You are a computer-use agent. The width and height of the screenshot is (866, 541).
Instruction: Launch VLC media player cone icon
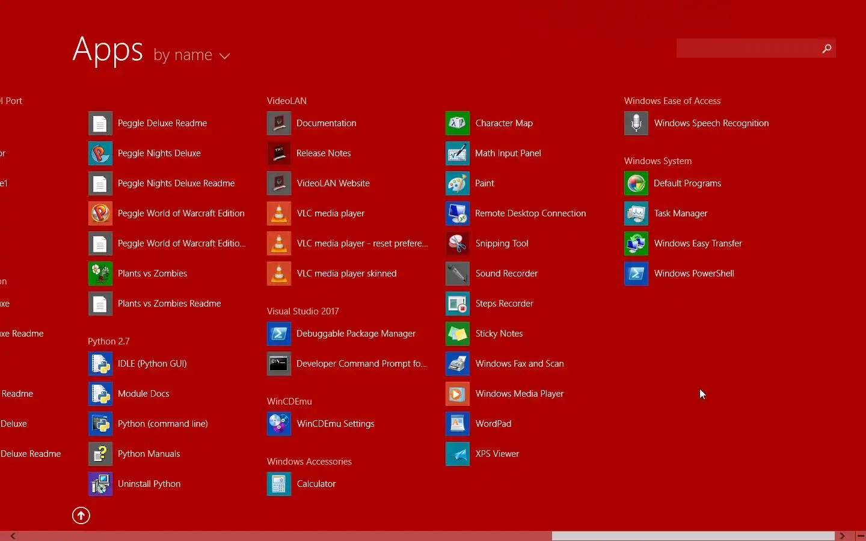point(279,213)
